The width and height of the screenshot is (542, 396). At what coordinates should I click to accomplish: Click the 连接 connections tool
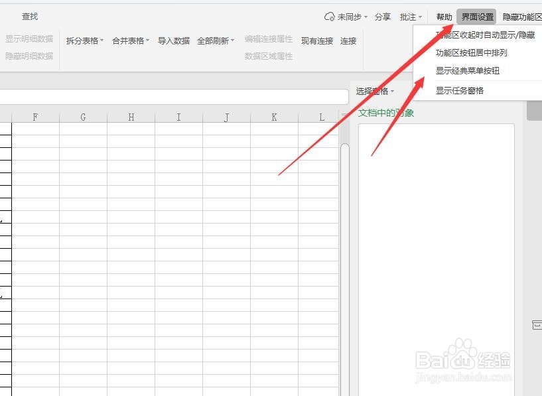tap(348, 40)
